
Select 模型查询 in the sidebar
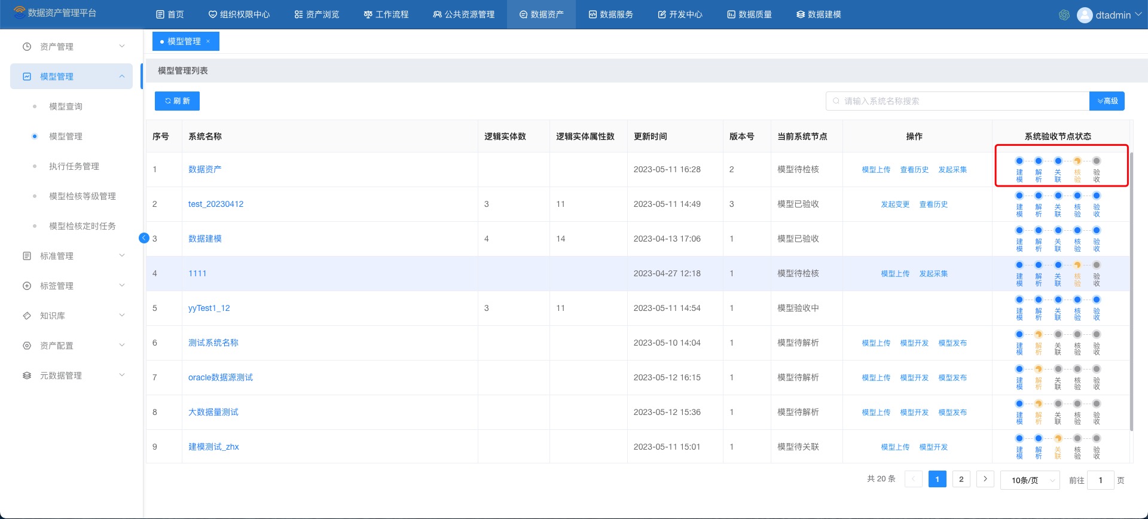pyautogui.click(x=66, y=106)
